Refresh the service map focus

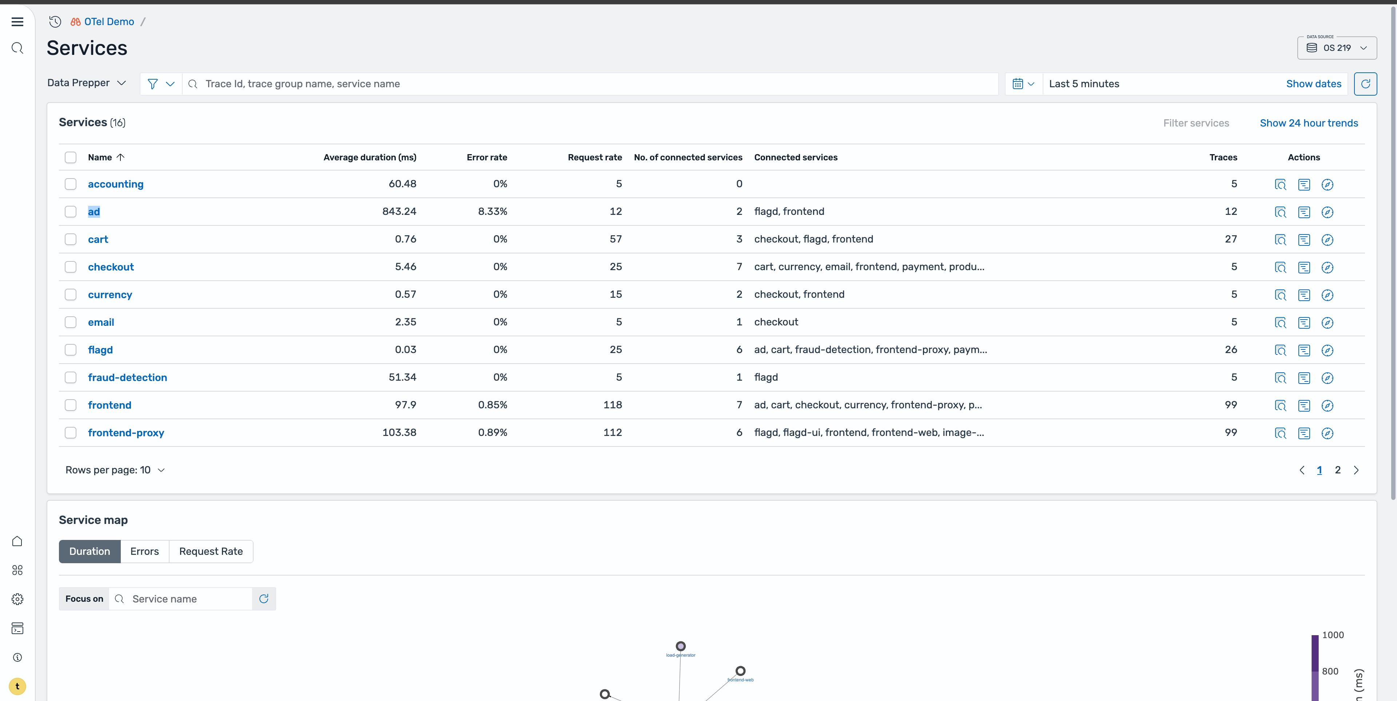click(x=264, y=598)
